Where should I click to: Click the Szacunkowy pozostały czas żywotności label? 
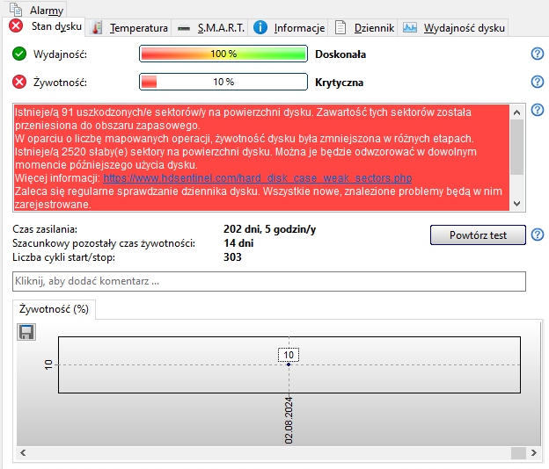pyautogui.click(x=104, y=243)
